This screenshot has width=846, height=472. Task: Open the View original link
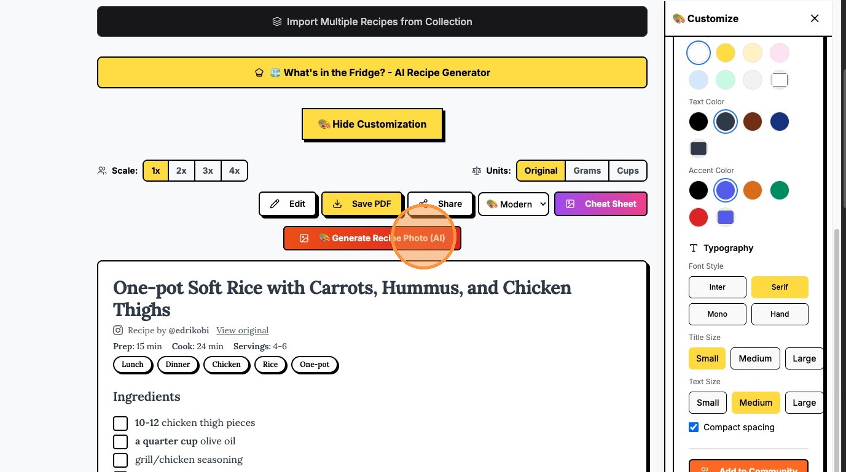pyautogui.click(x=242, y=330)
